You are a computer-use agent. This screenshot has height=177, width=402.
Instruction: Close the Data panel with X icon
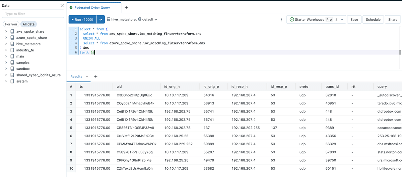click(62, 6)
